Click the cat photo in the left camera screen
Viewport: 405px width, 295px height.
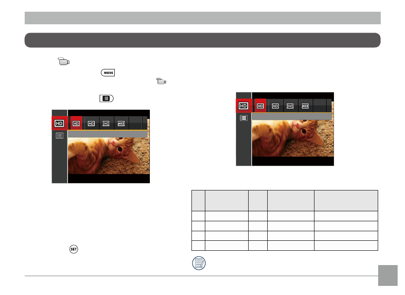(x=109, y=156)
